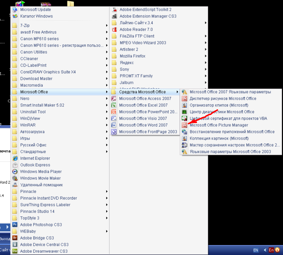Open the Download Master program group
283x255 pixels.
pyautogui.click(x=60, y=79)
